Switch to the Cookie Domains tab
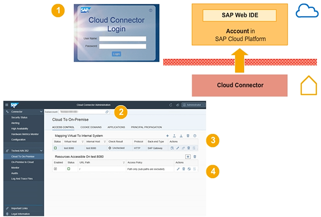321x217 pixels. click(91, 127)
